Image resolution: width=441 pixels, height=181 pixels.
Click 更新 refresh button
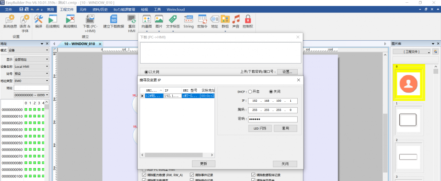click(x=204, y=164)
